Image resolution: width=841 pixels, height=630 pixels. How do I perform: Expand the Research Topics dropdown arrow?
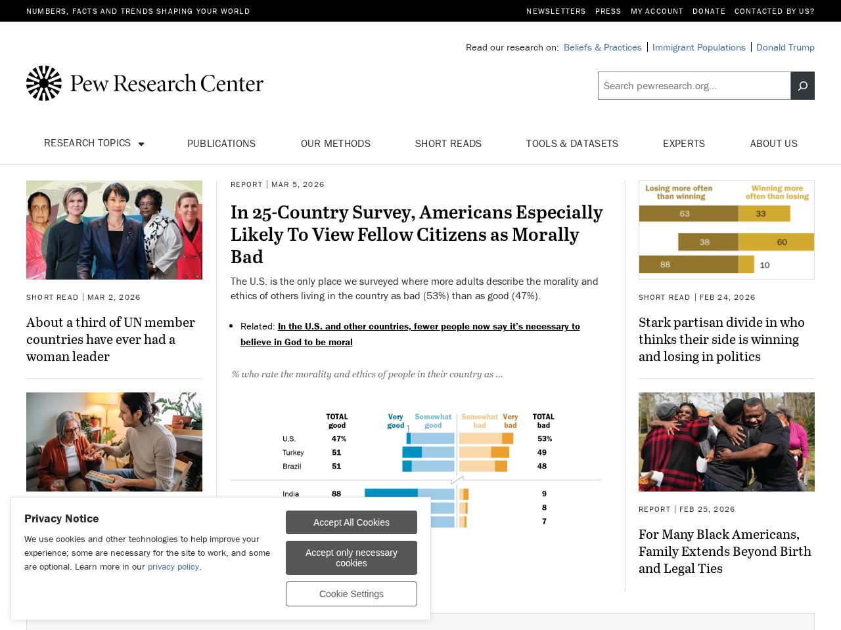[141, 144]
